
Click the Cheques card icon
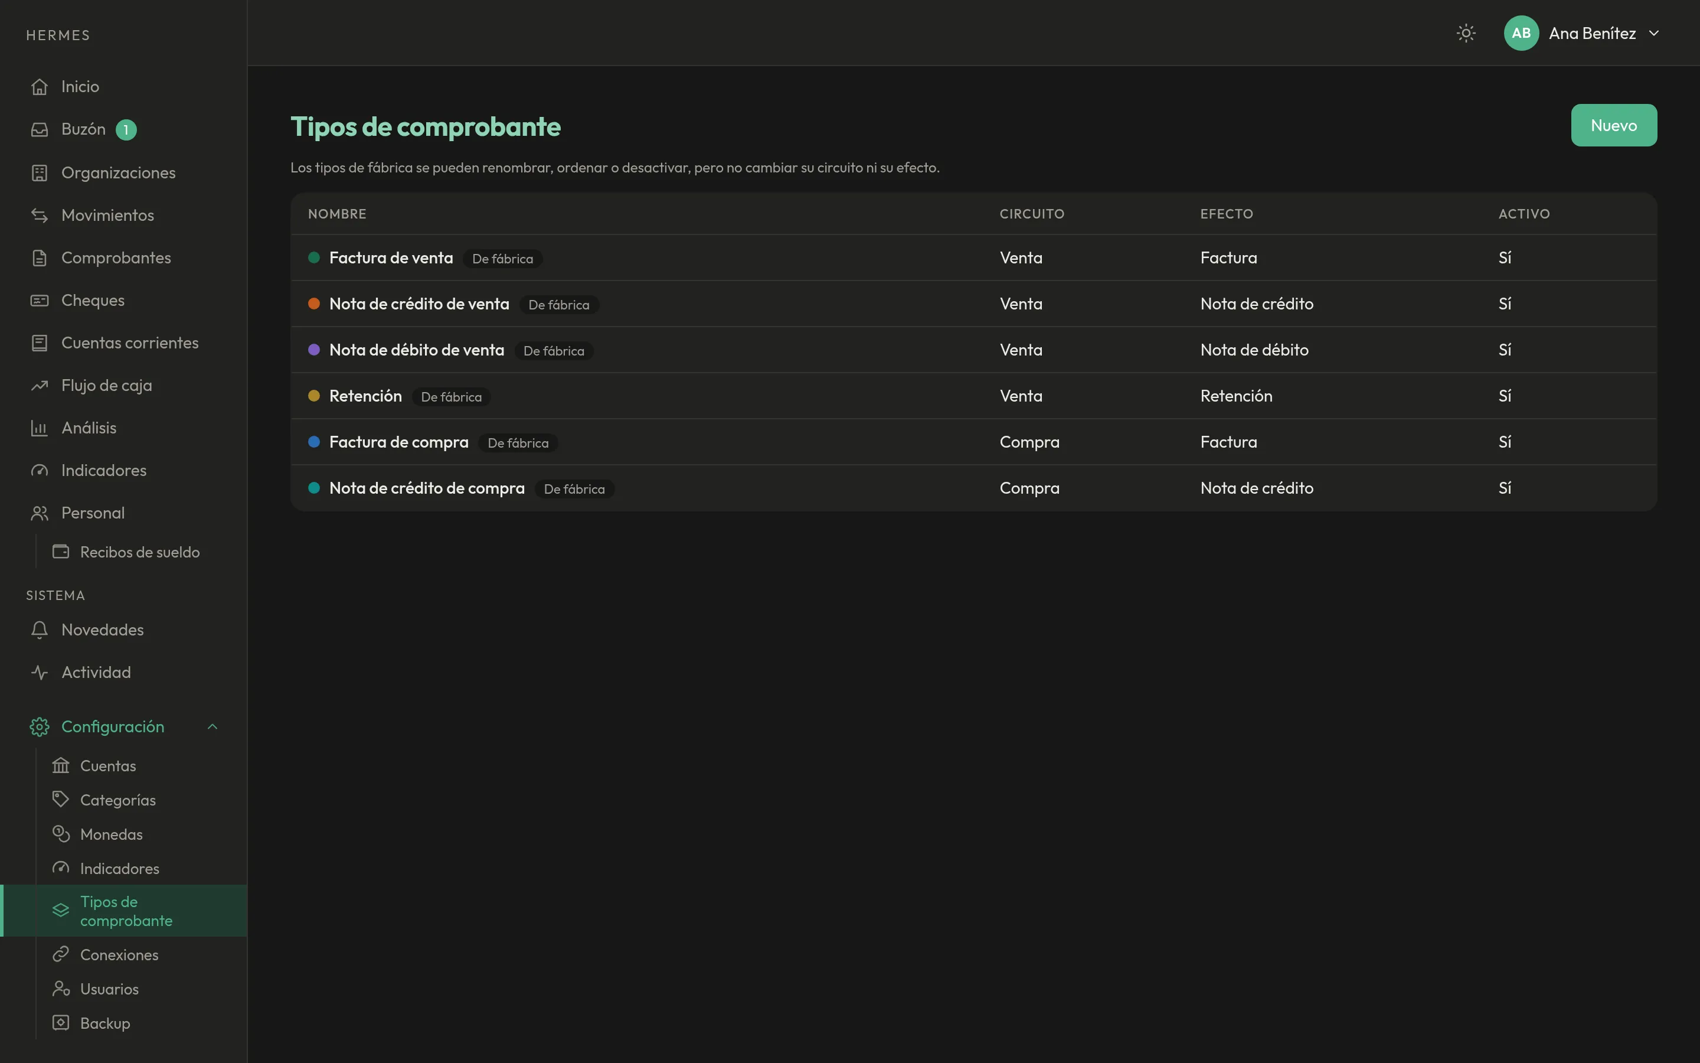click(40, 300)
